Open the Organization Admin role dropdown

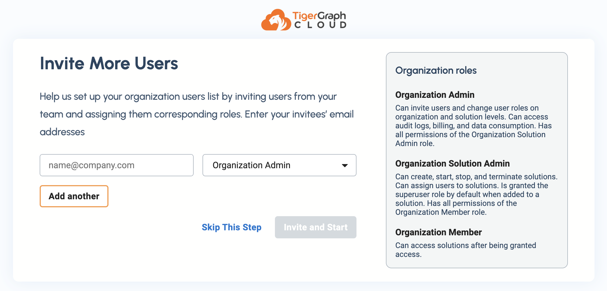[x=279, y=165]
